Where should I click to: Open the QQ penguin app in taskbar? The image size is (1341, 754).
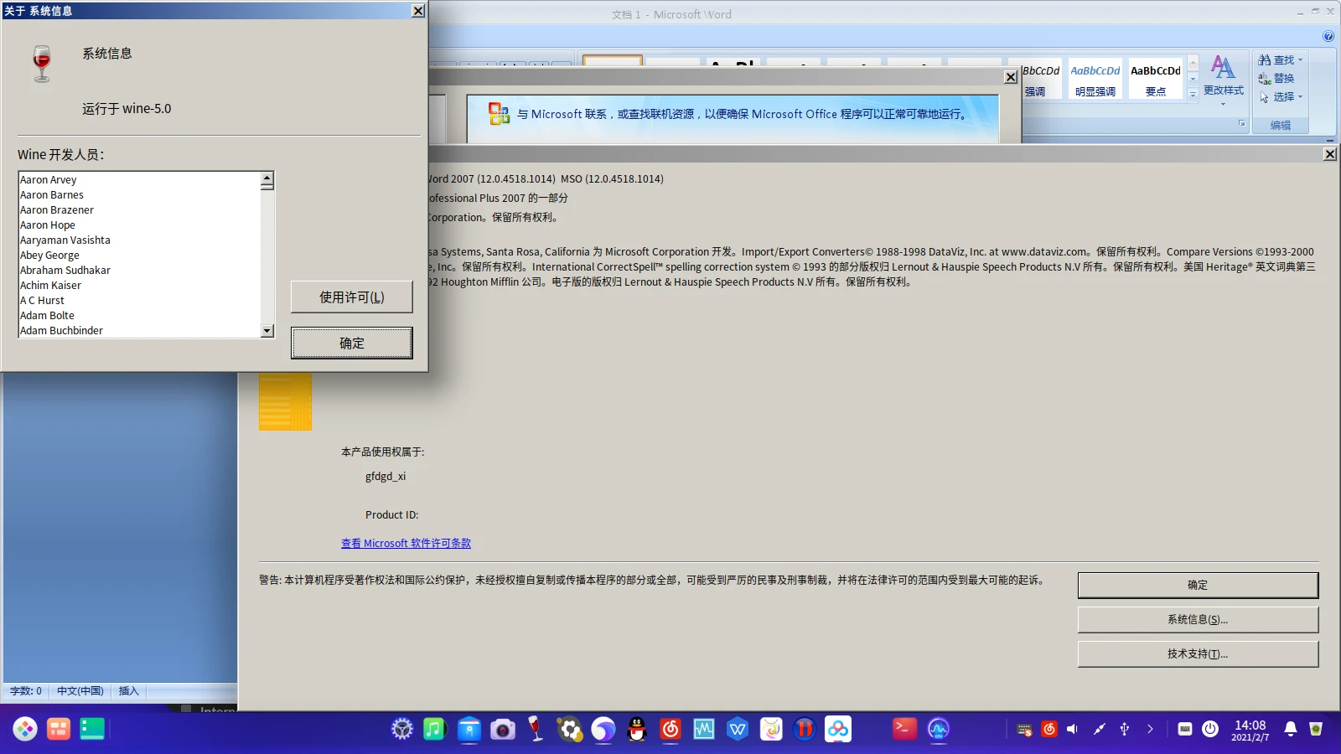[x=637, y=729]
